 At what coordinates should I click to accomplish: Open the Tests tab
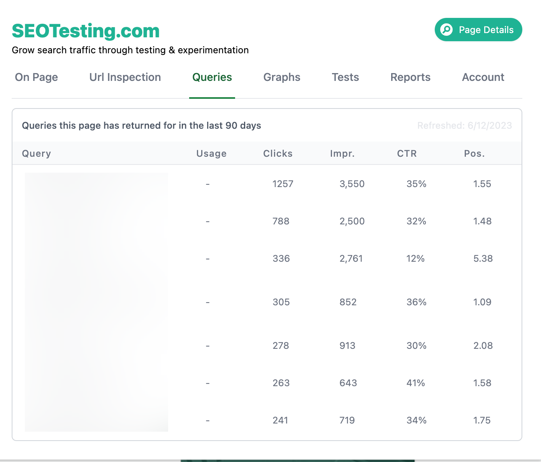(x=345, y=77)
